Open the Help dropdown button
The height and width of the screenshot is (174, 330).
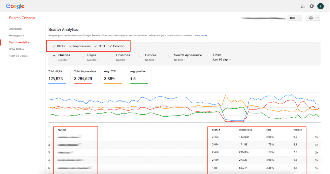(x=295, y=18)
